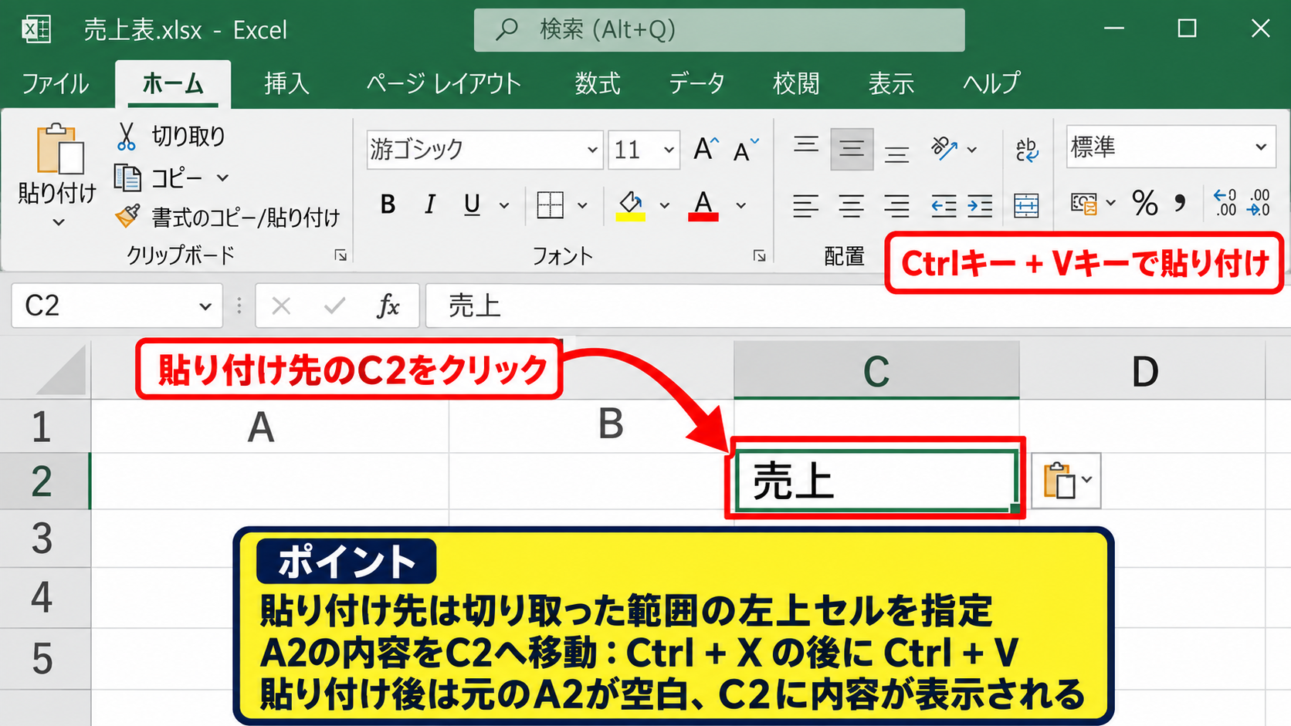This screenshot has width=1291, height=726.
Task: Open the 標準 number format dropdown
Action: [1261, 147]
